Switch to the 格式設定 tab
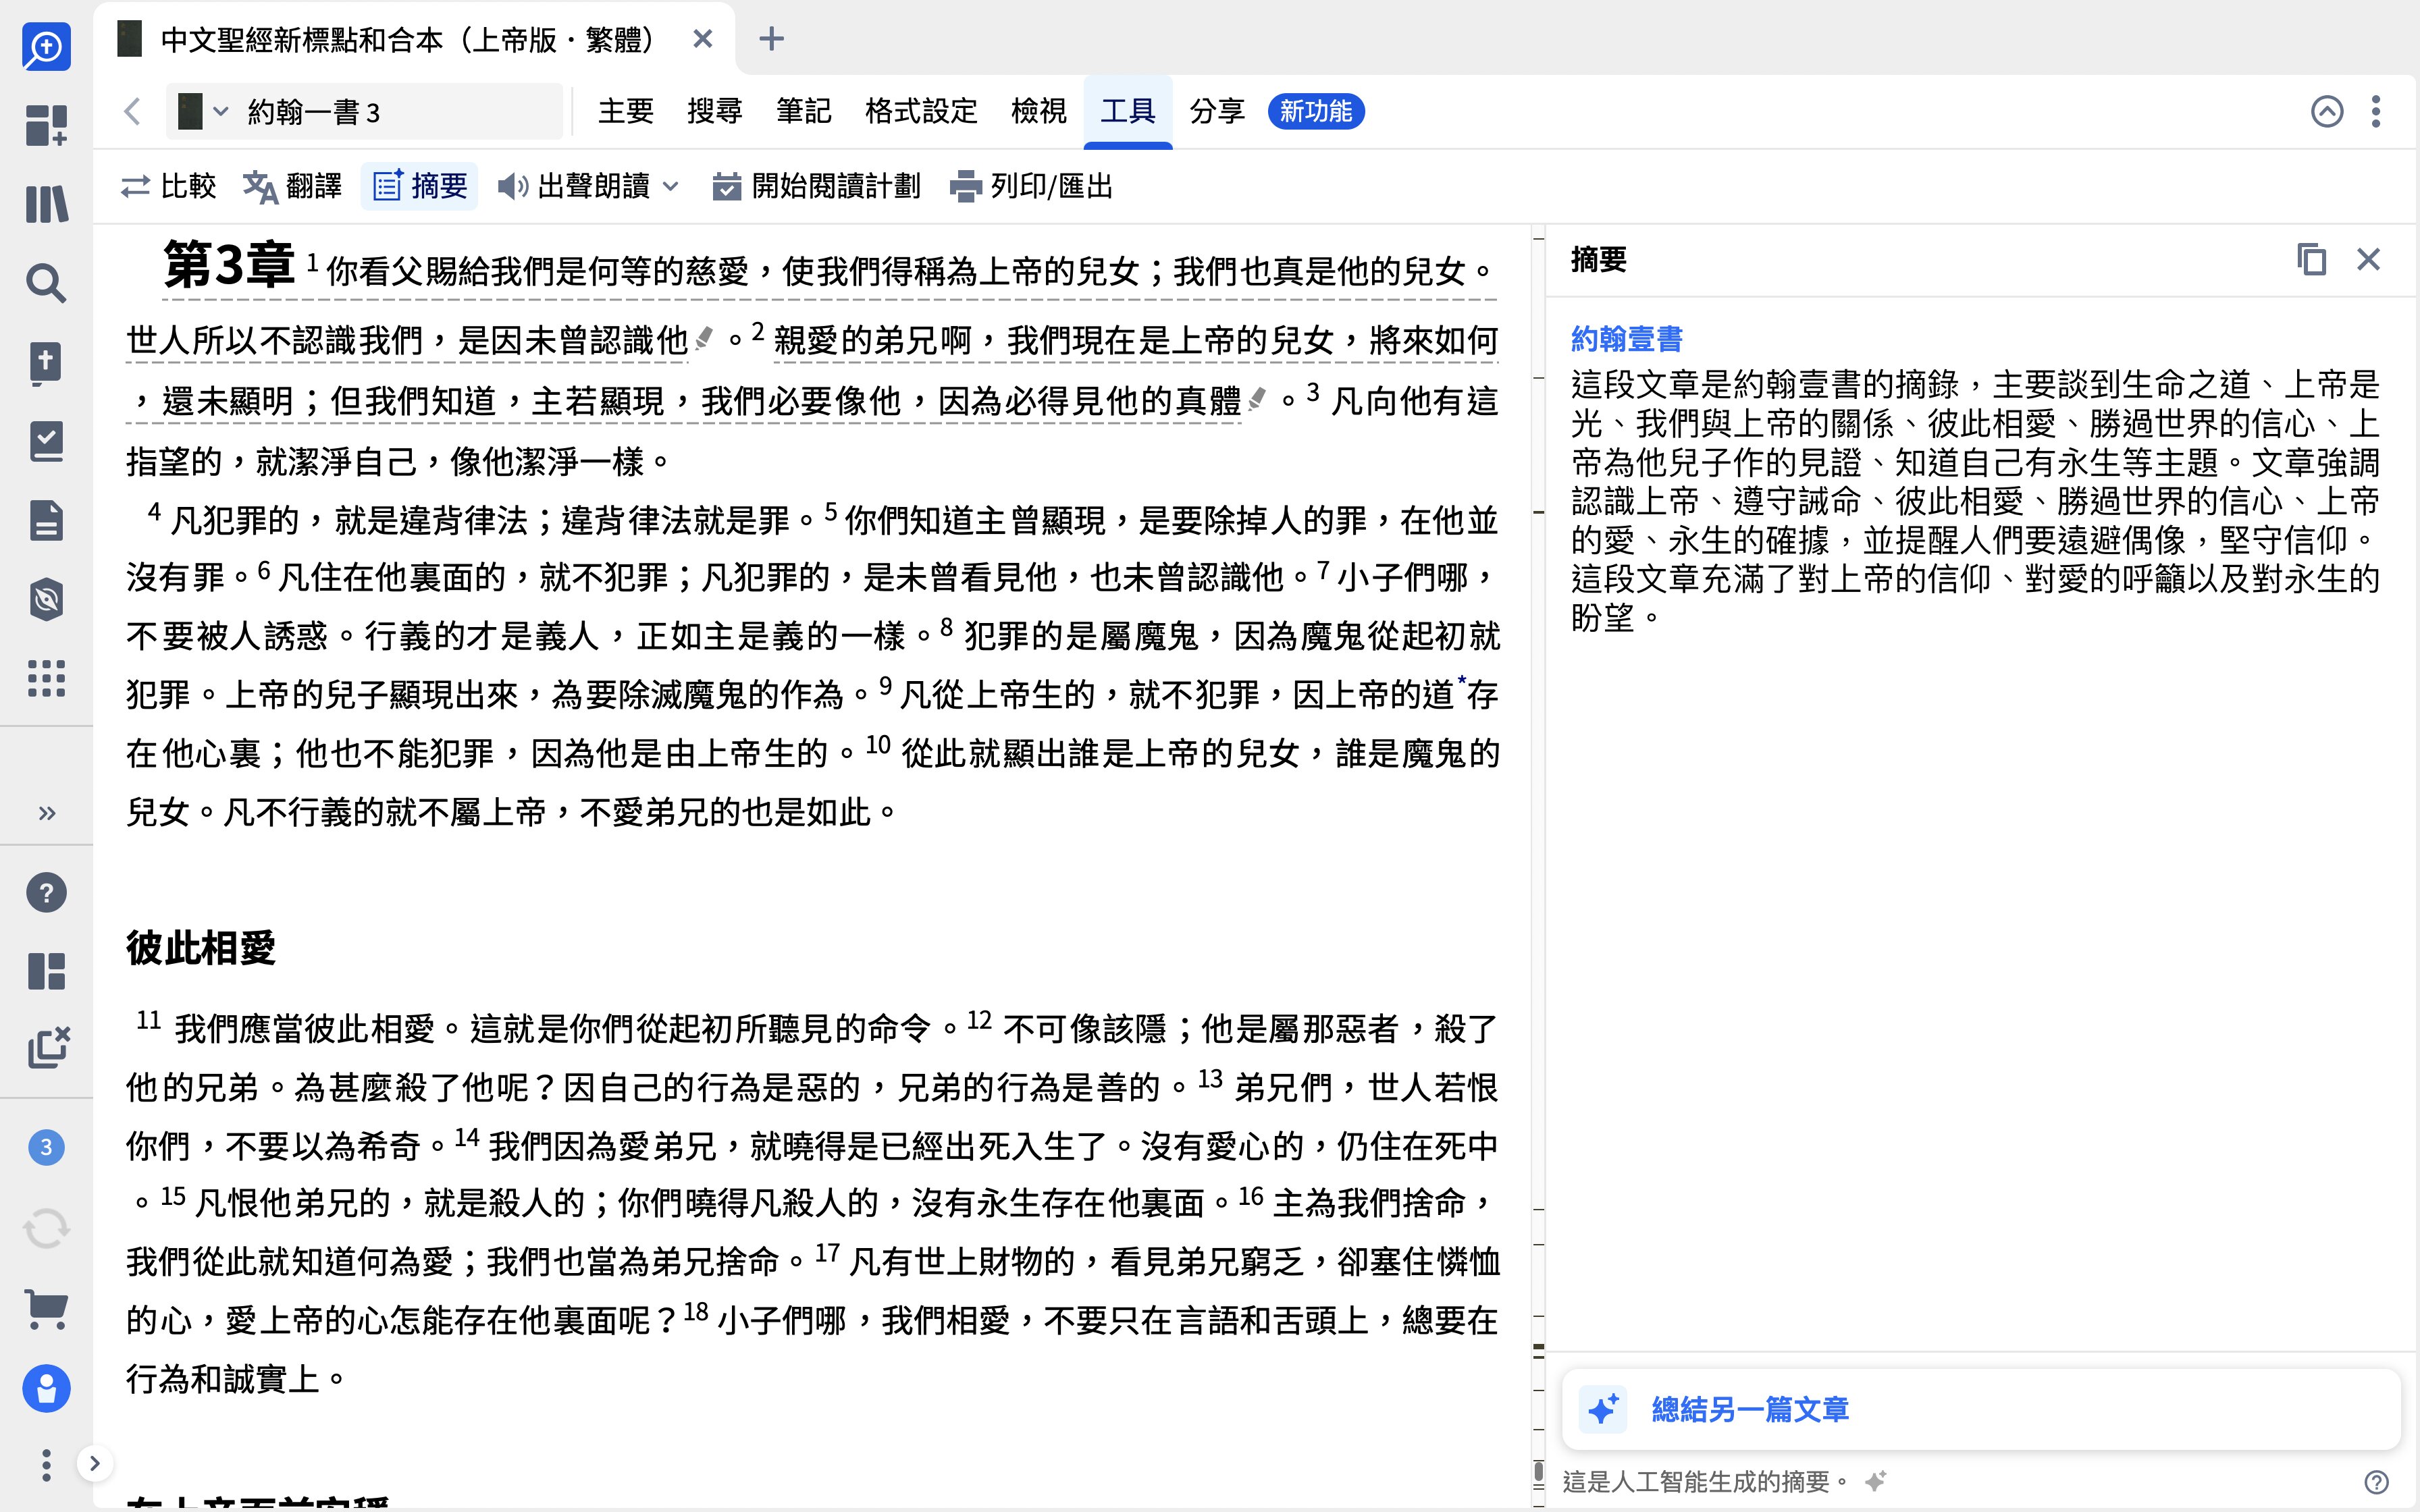 coord(921,111)
